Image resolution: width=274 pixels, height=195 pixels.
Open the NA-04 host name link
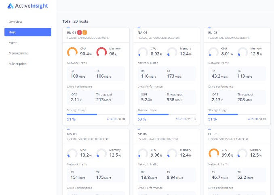[x=142, y=32]
